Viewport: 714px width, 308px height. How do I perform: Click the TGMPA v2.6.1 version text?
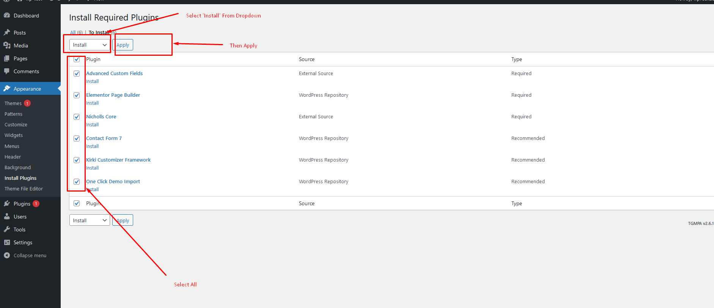tap(701, 223)
